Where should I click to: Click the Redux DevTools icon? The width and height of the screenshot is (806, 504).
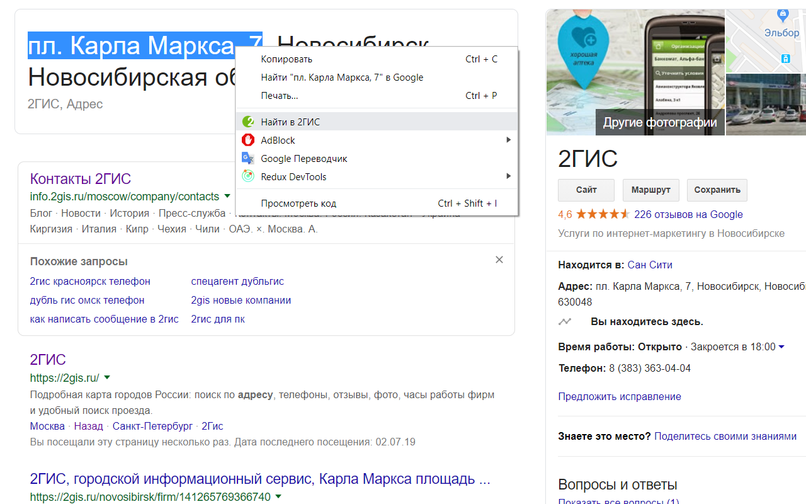click(x=248, y=176)
